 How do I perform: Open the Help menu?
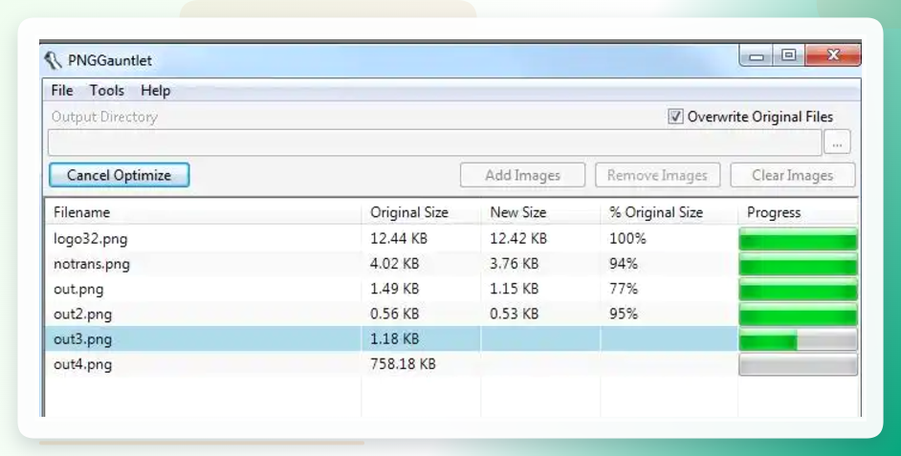[x=155, y=91]
